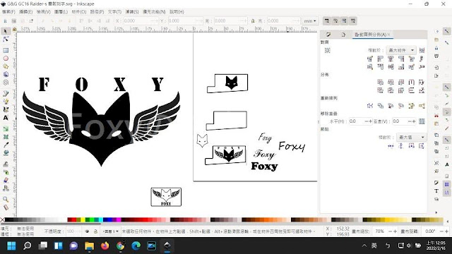Open the 說明(H) help menu
Viewport: 452px width, 254px height.
point(177,12)
